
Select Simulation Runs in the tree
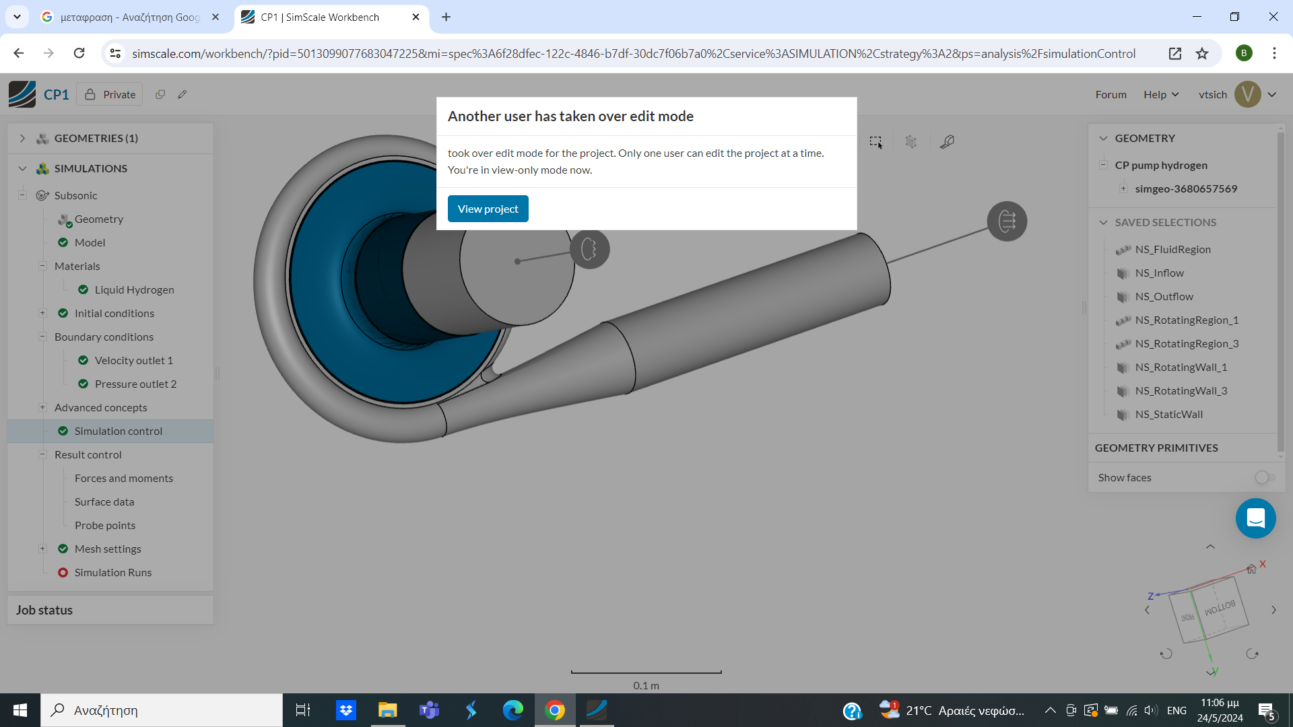[112, 572]
